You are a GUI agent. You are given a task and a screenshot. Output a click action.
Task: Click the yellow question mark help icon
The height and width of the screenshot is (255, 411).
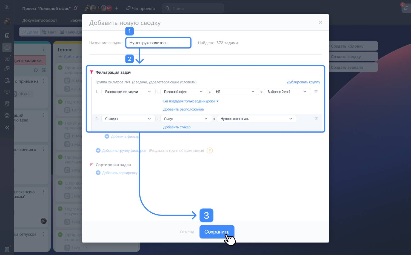(210, 151)
